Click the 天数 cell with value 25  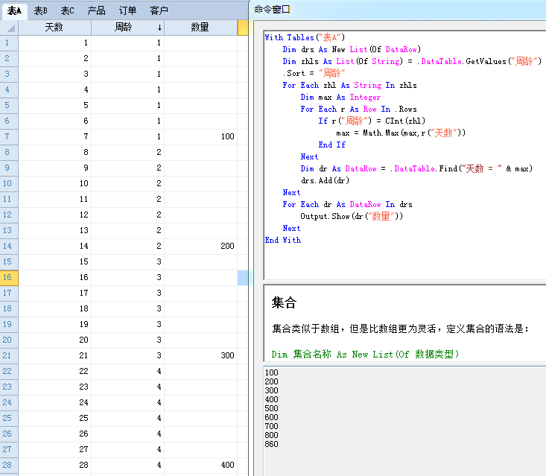point(54,418)
